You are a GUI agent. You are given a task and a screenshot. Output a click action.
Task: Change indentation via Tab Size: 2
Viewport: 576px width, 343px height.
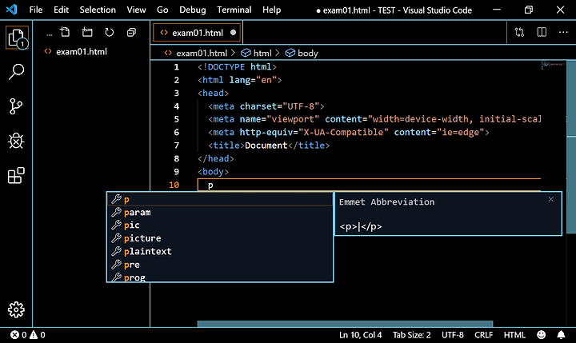tap(411, 335)
